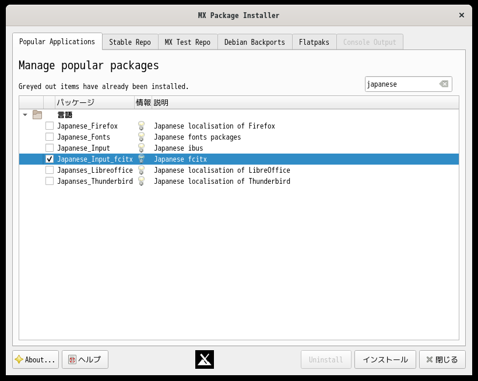Viewport: 478px width, 381px height.
Task: Switch to the Stable Repo tab
Action: 130,42
